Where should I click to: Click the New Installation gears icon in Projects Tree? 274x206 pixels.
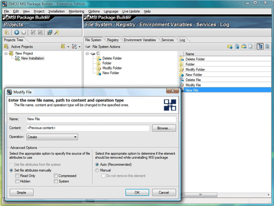(x=17, y=59)
